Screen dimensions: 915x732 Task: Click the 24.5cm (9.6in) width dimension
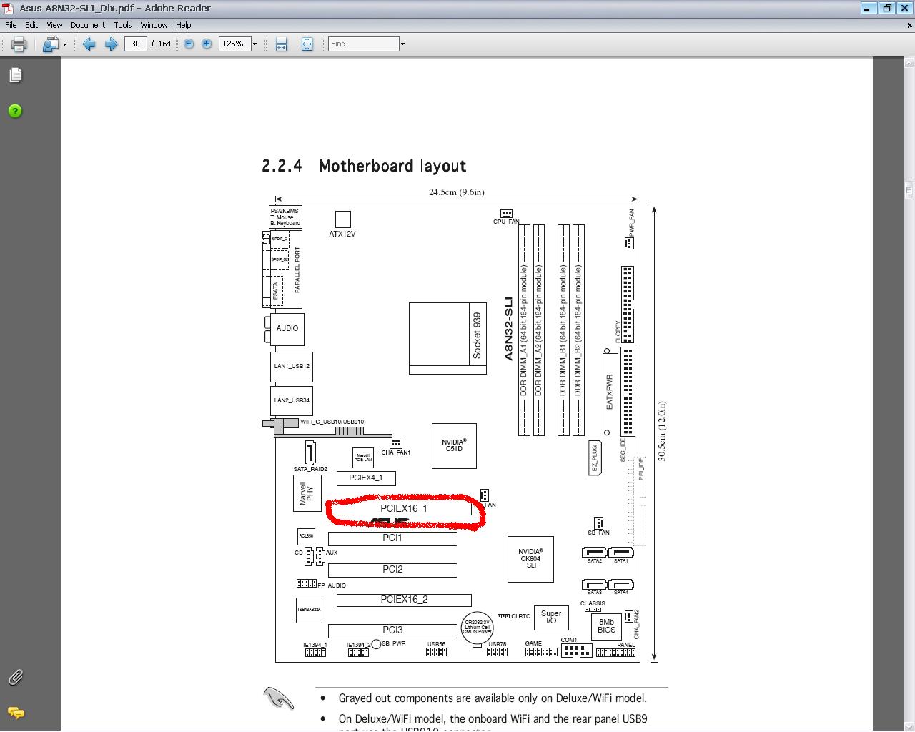(x=457, y=192)
